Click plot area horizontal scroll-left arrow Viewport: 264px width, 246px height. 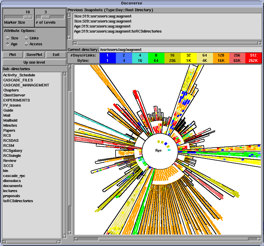[x=76, y=239]
